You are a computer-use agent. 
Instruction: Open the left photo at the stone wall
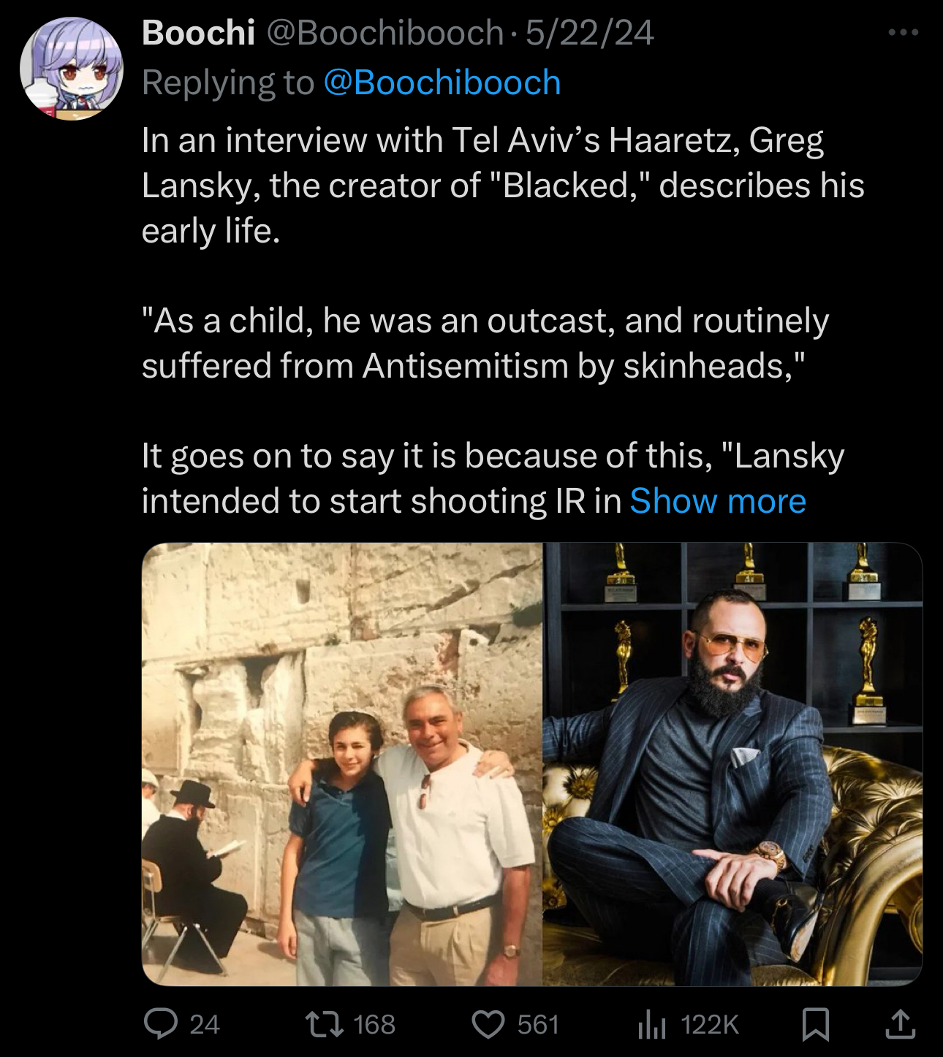[342, 764]
